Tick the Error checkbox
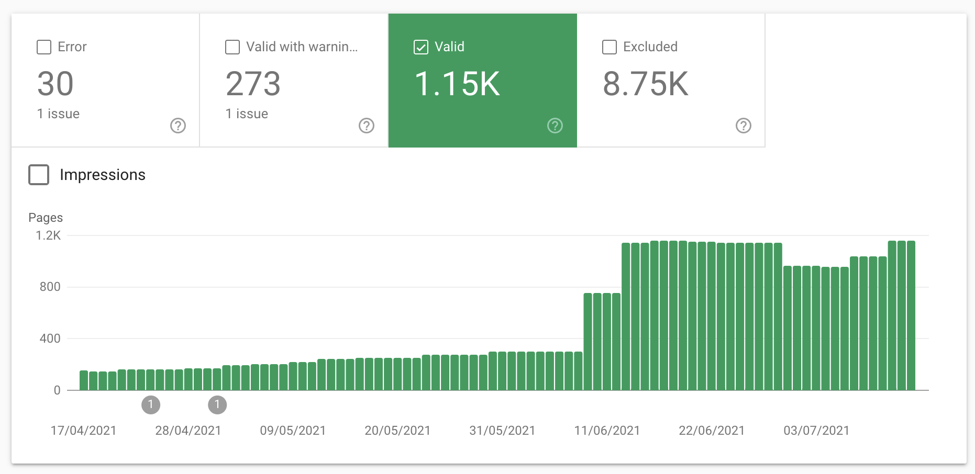This screenshot has height=474, width=975. (44, 47)
